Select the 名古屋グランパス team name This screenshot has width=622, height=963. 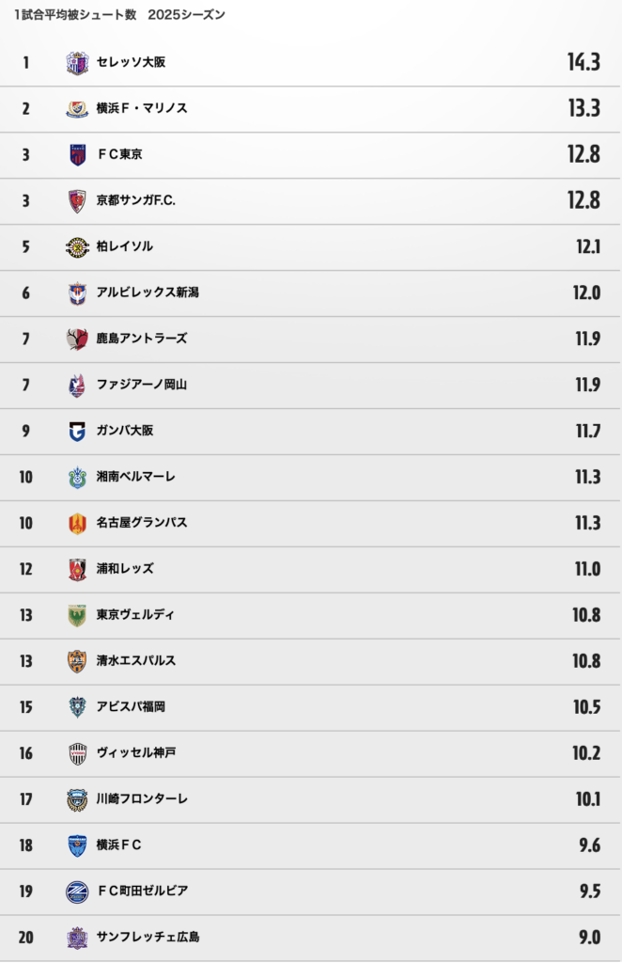[x=142, y=523]
